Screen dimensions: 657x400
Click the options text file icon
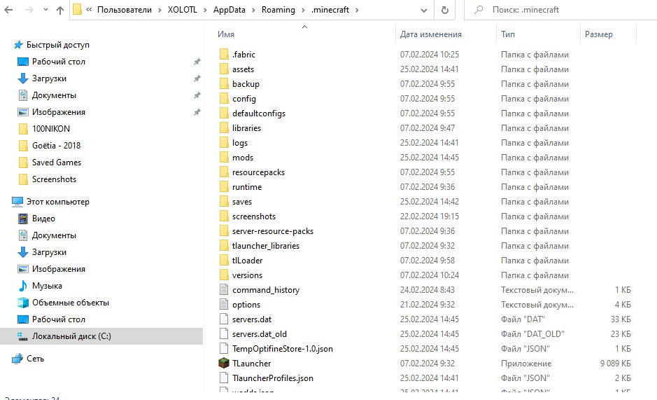(x=224, y=304)
